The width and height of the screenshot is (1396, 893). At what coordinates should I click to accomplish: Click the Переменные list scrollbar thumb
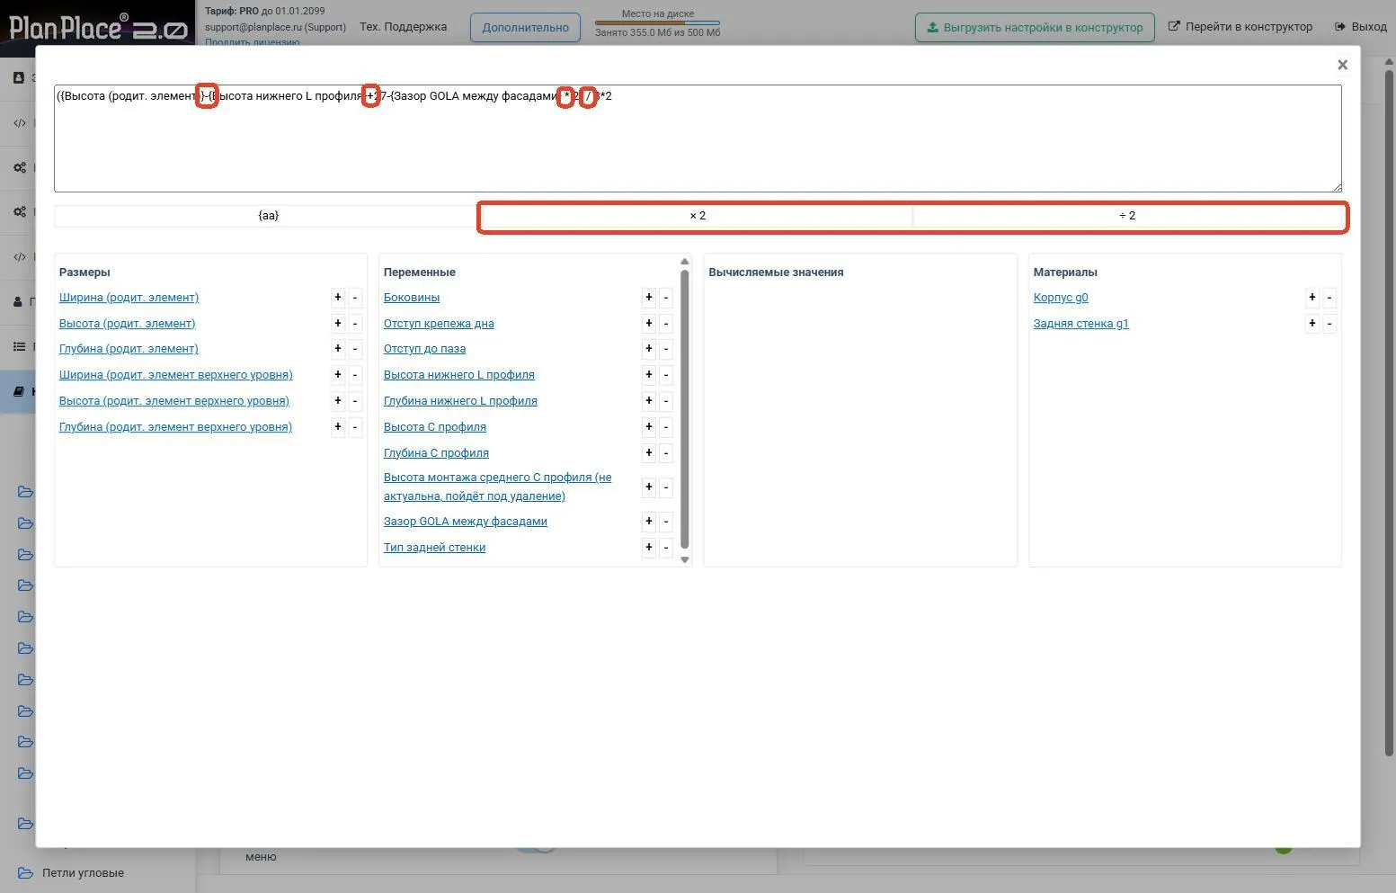[685, 407]
